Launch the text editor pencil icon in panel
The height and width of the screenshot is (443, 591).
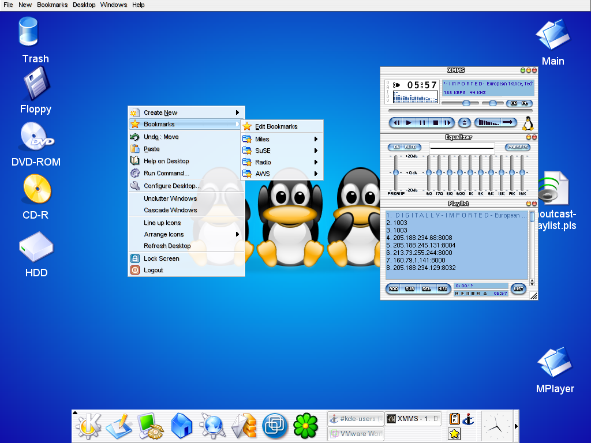119,426
